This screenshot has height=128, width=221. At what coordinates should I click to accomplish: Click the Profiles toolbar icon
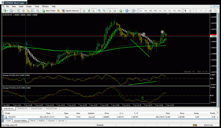click(x=11, y=11)
